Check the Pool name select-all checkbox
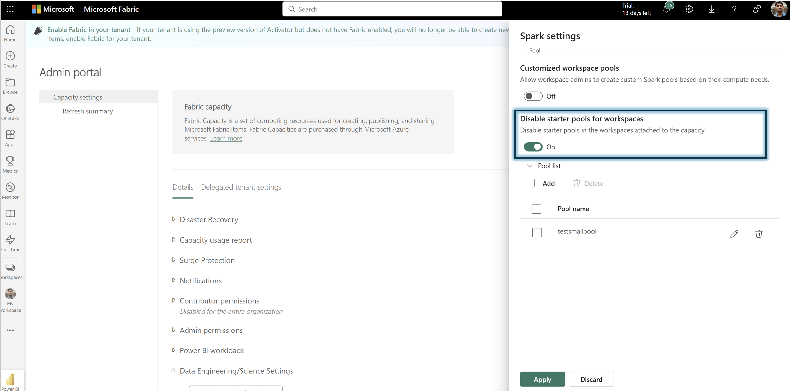Image resolution: width=790 pixels, height=391 pixels. [536, 209]
